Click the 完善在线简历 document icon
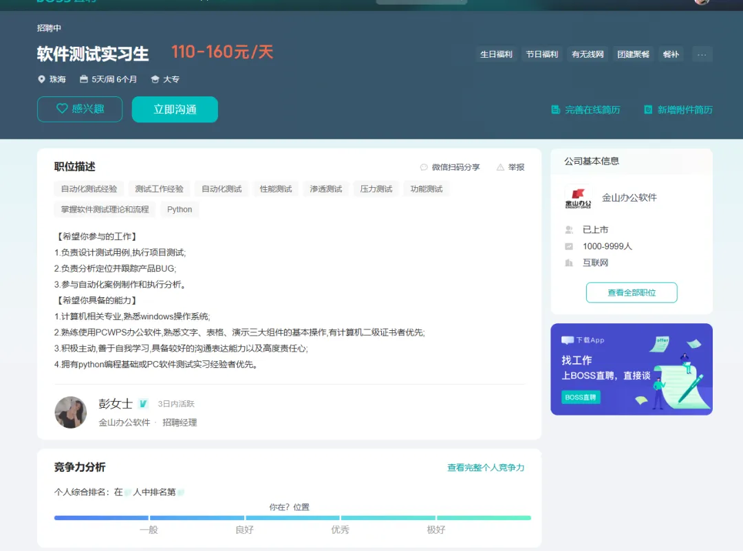 556,110
